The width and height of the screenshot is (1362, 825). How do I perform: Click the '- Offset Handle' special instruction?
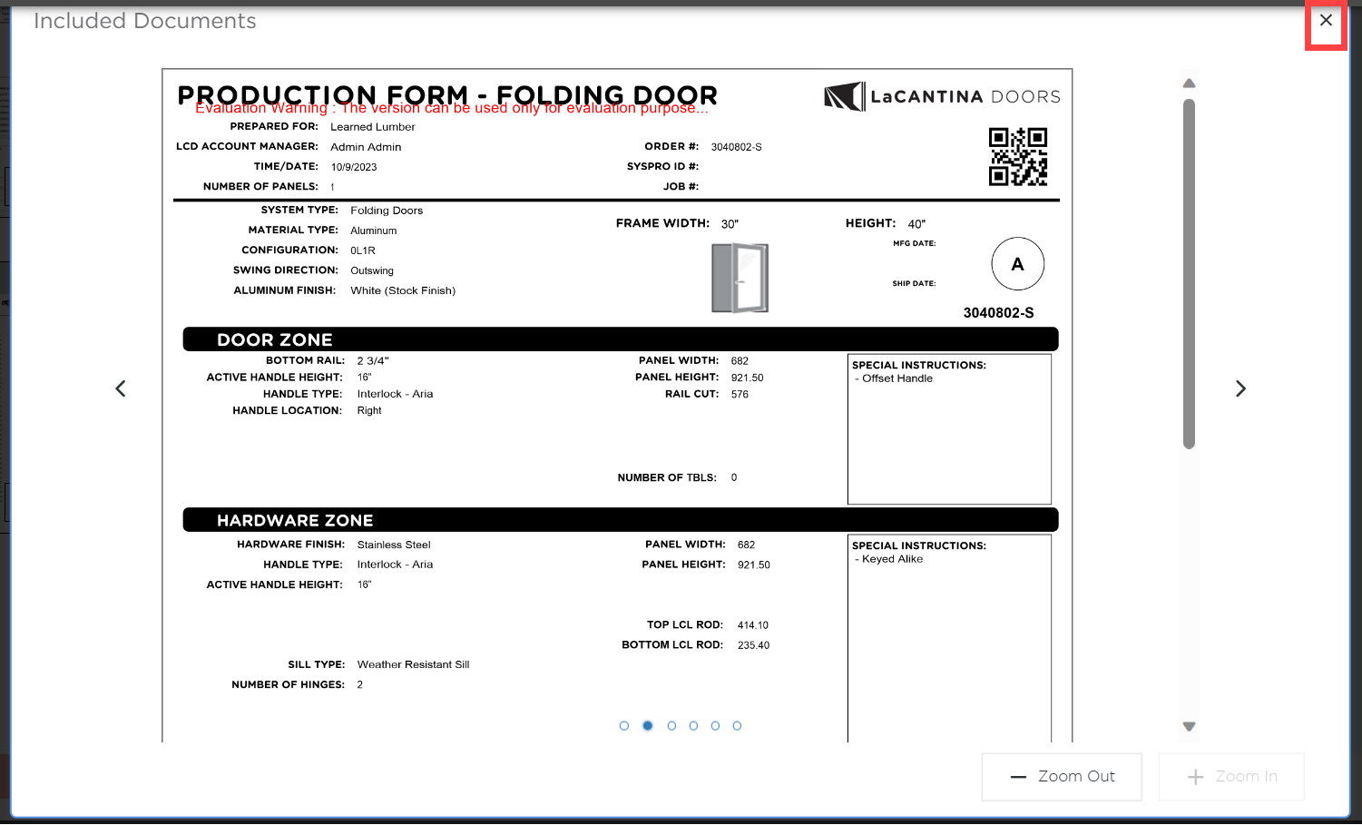[x=894, y=378]
